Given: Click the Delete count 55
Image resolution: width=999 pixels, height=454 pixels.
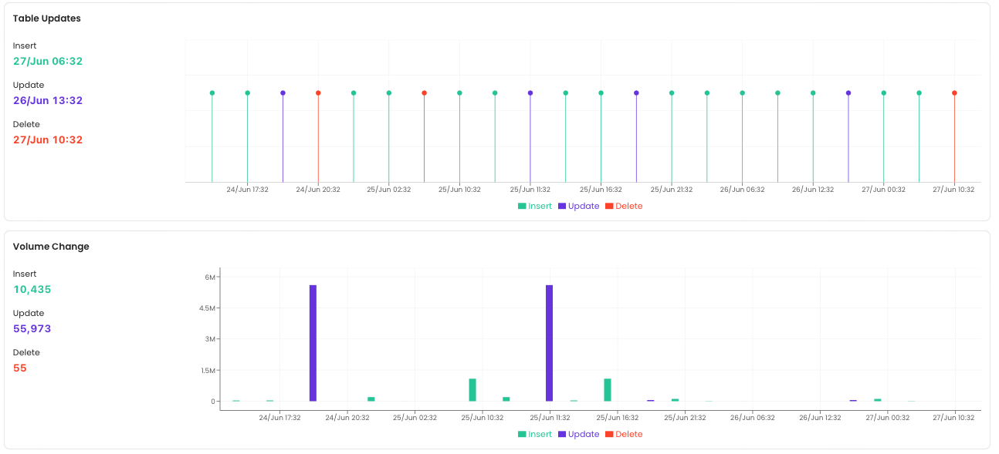Looking at the screenshot, I should [21, 368].
